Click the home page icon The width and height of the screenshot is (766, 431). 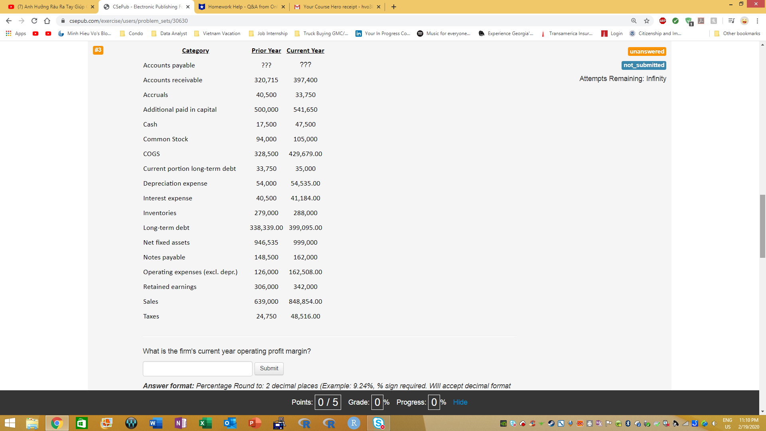47,21
